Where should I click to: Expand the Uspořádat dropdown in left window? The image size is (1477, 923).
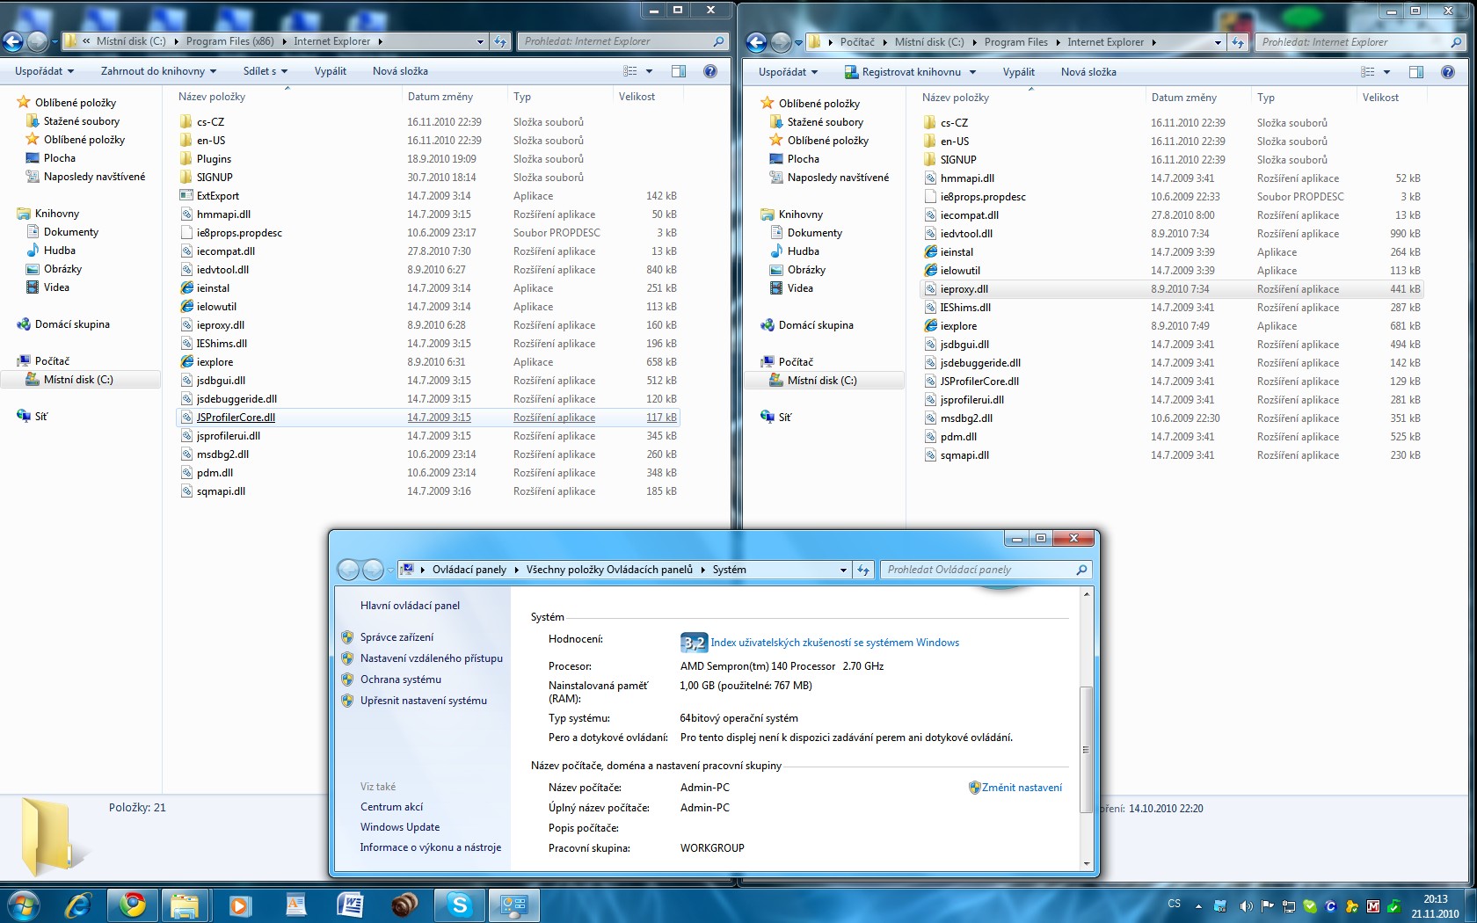[x=44, y=71]
